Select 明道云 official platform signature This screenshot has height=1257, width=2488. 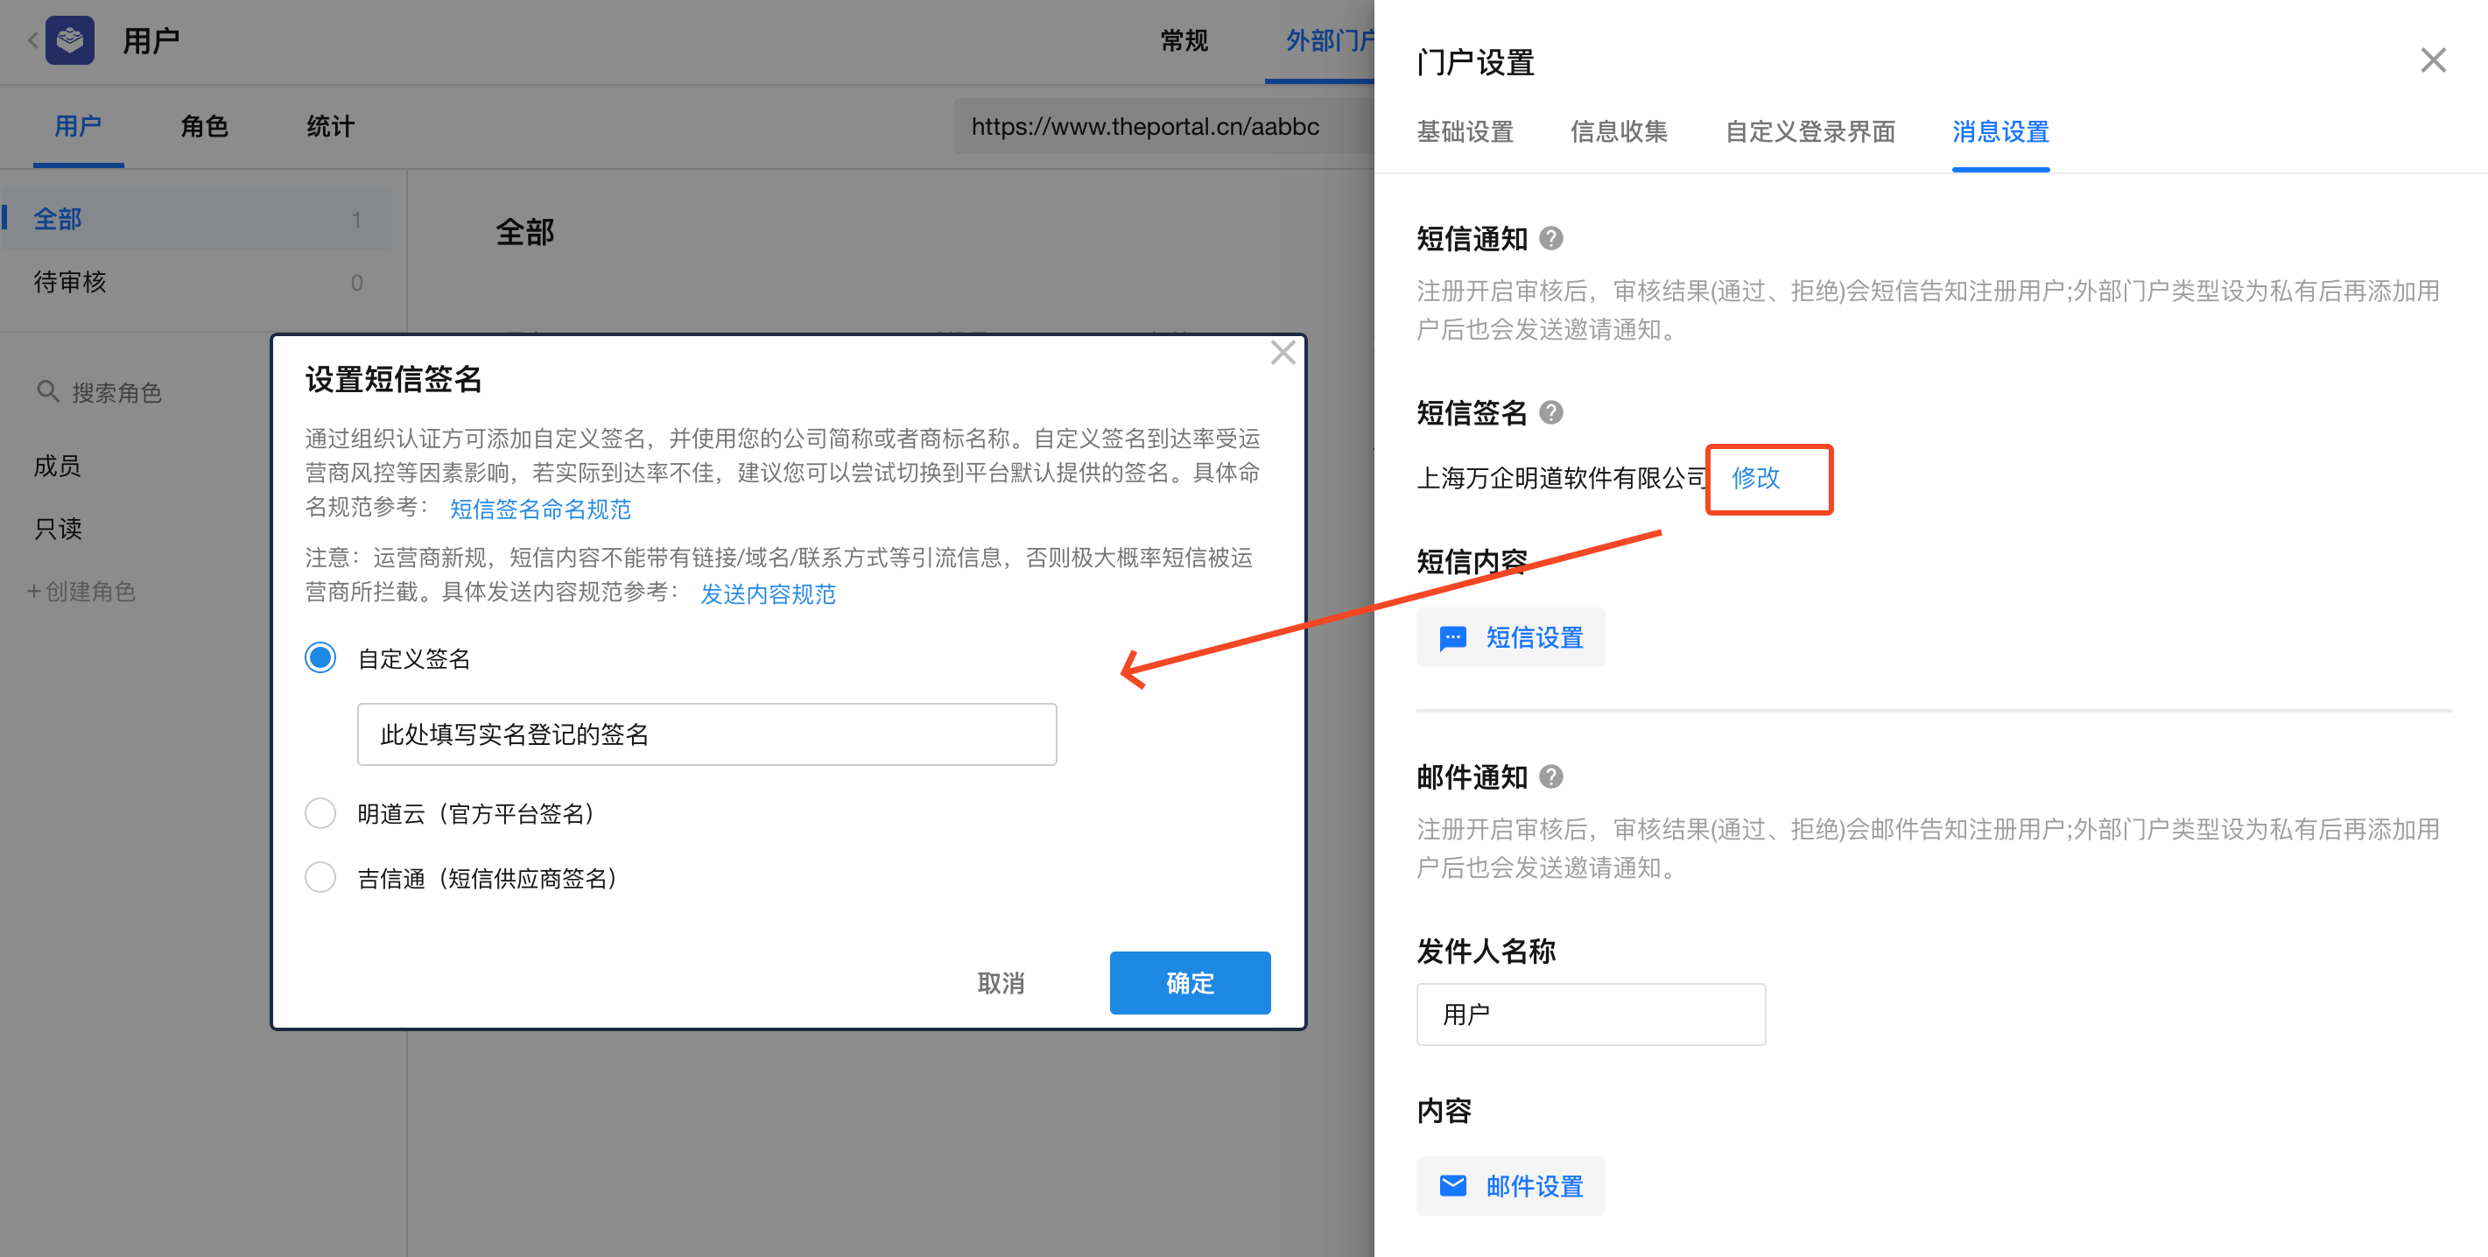[320, 813]
